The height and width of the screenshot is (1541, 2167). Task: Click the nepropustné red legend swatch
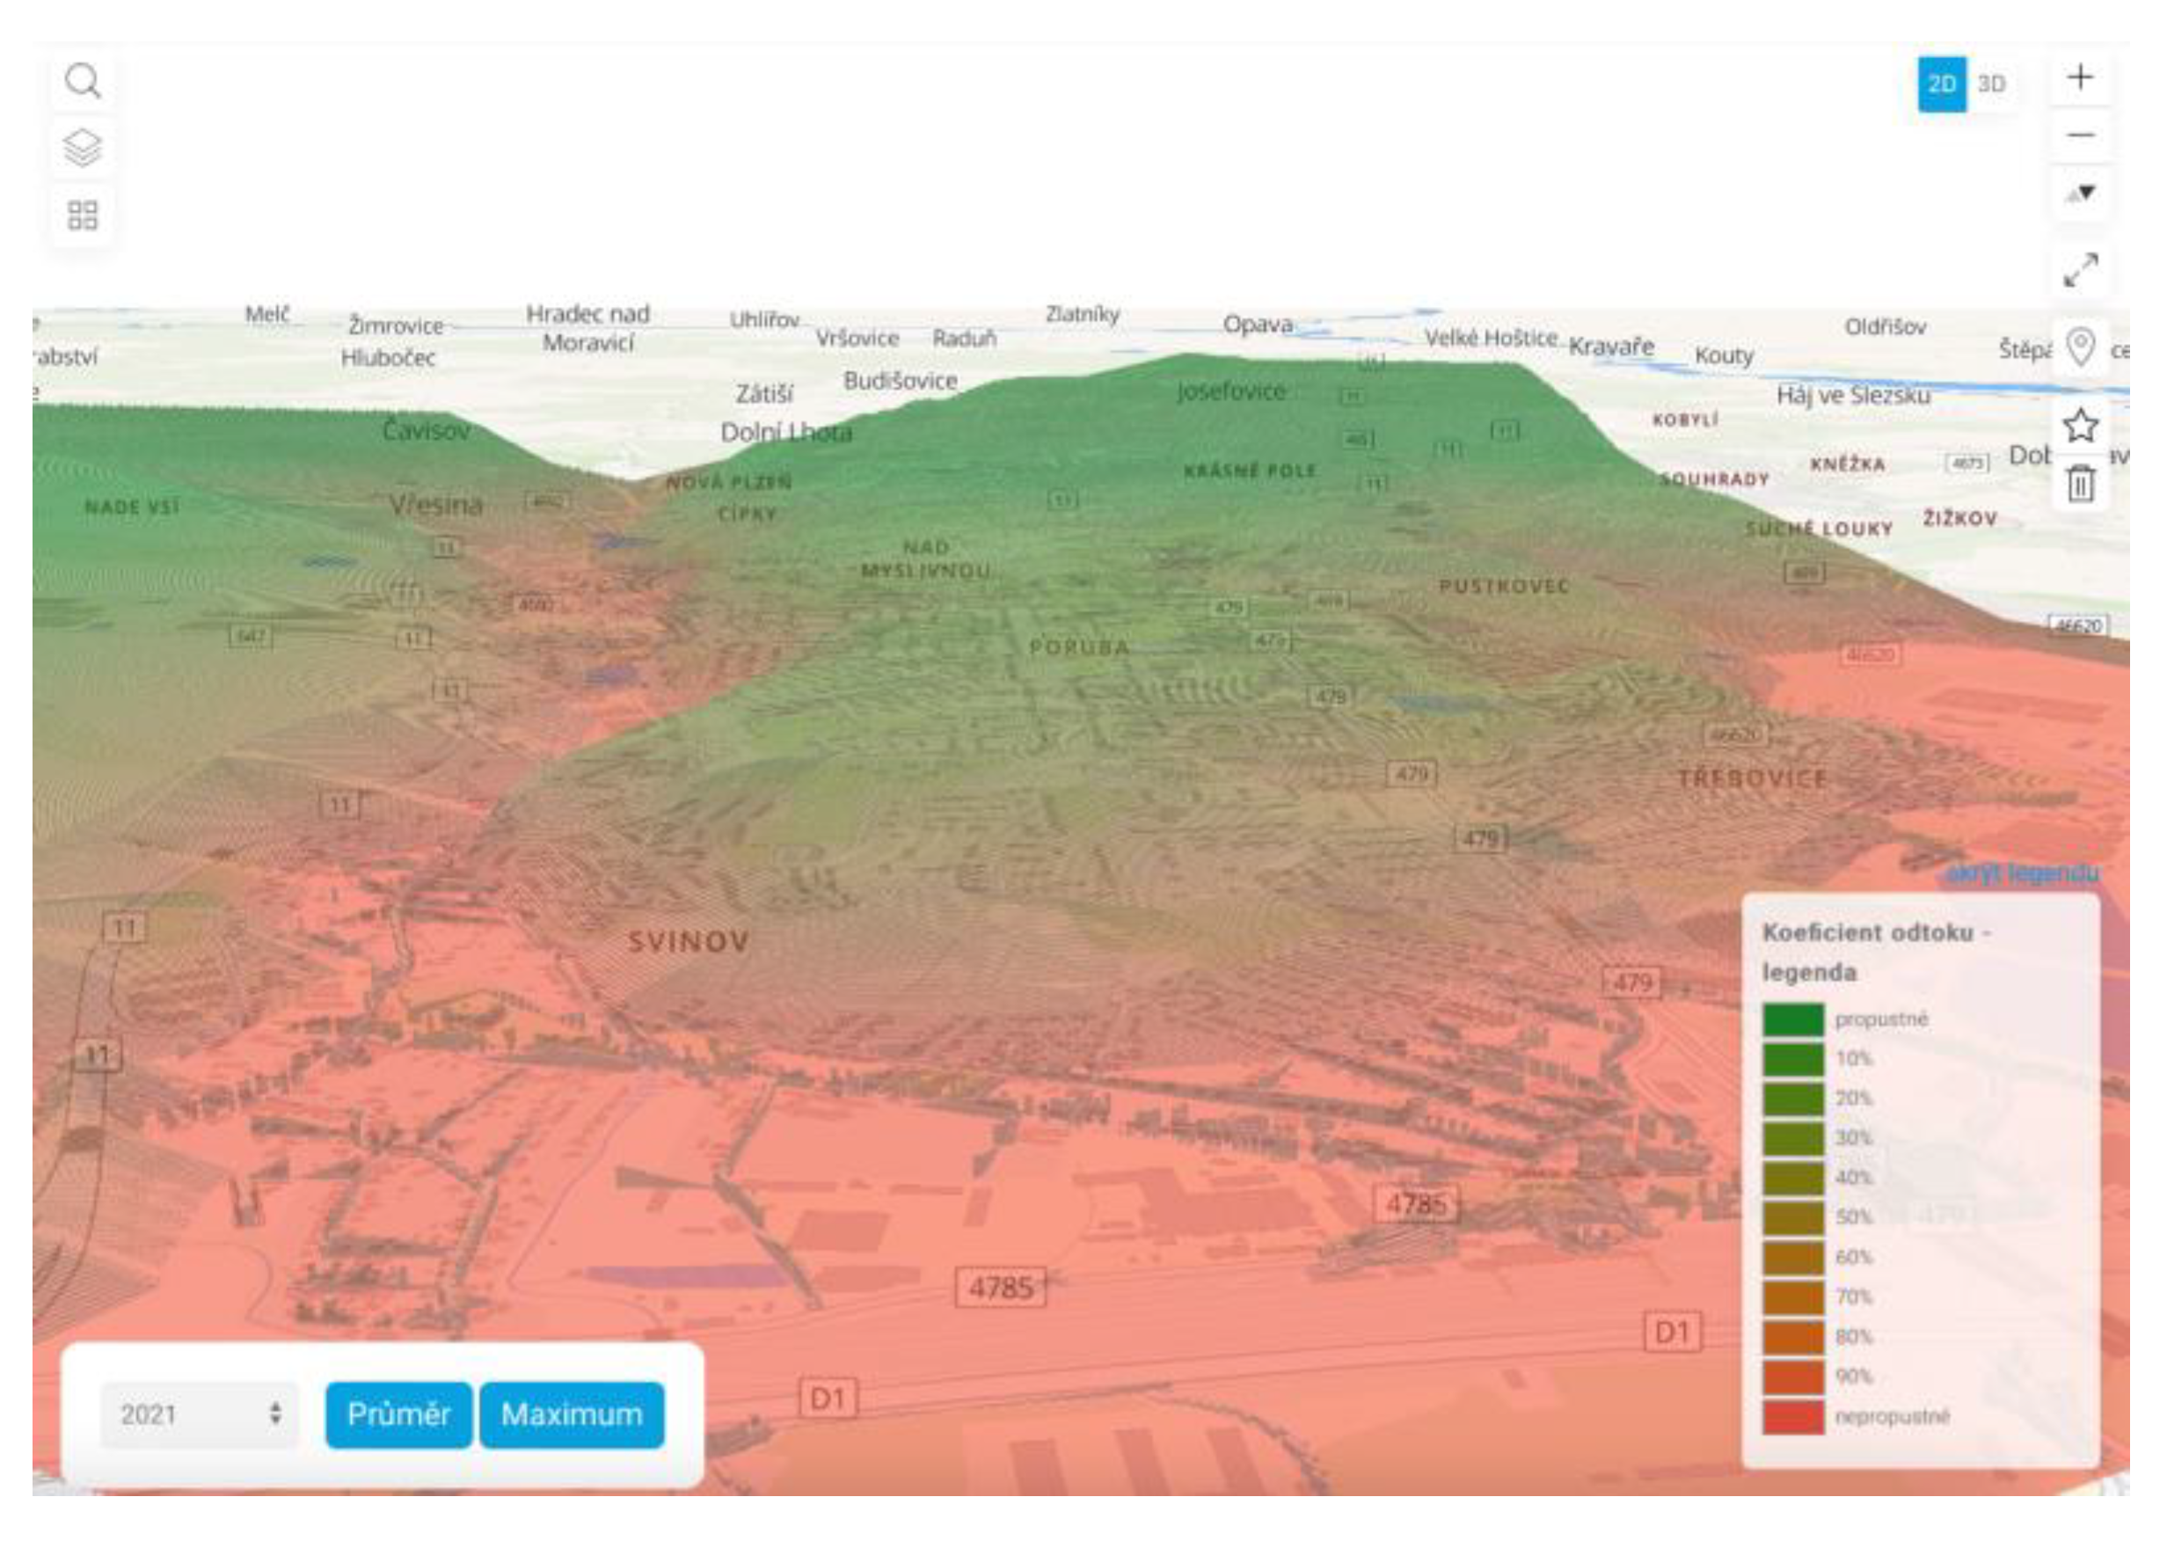click(1792, 1417)
